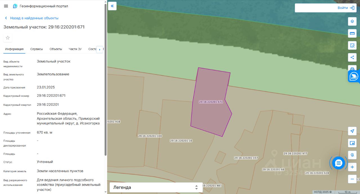Open the blue assistant side widget
This screenshot has height=194, width=360.
pos(354,76)
